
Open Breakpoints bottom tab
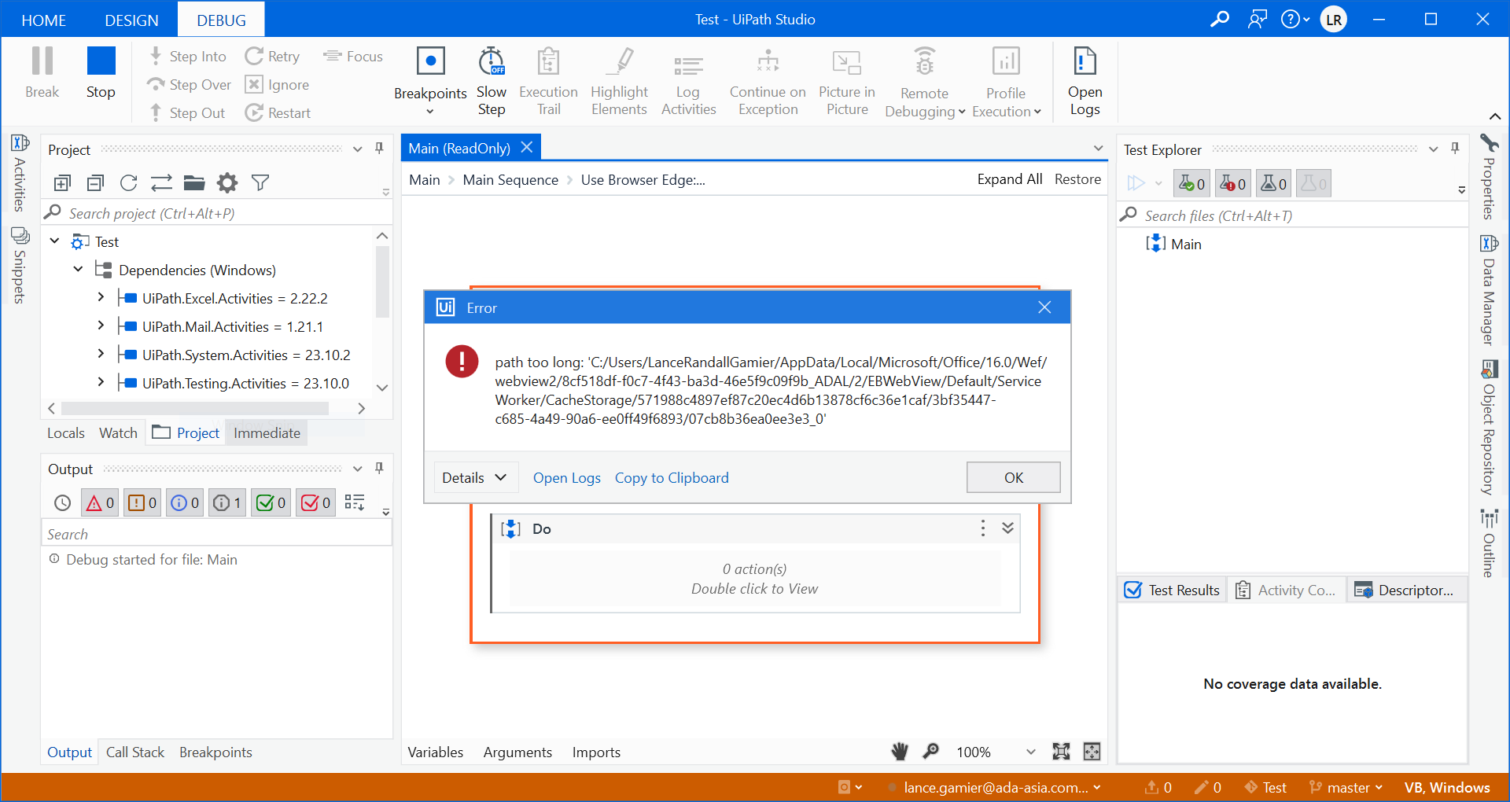coord(215,752)
